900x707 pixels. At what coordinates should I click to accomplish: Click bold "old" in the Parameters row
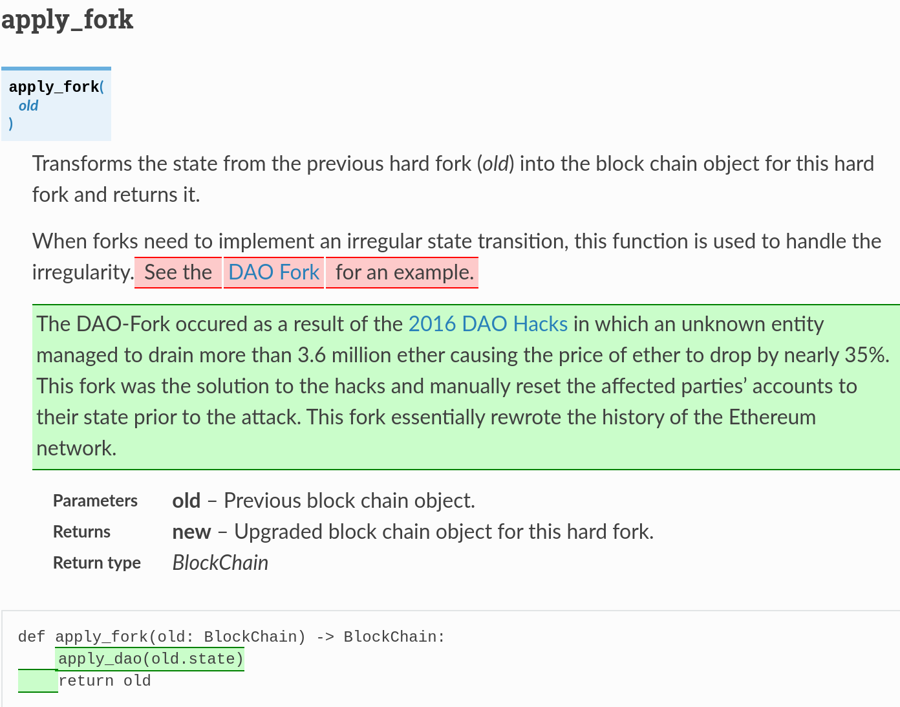pyautogui.click(x=186, y=501)
